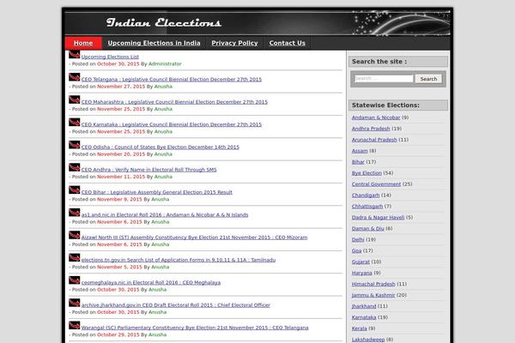Open Bye Election category
This screenshot has width=515, height=343.
tap(367, 173)
